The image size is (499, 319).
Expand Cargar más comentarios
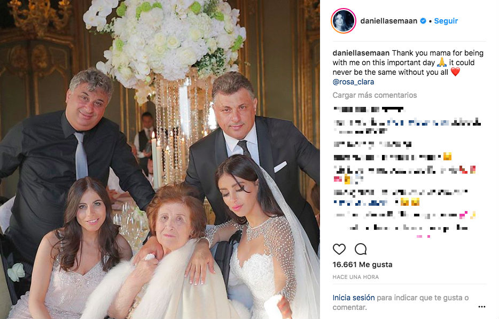click(x=375, y=95)
